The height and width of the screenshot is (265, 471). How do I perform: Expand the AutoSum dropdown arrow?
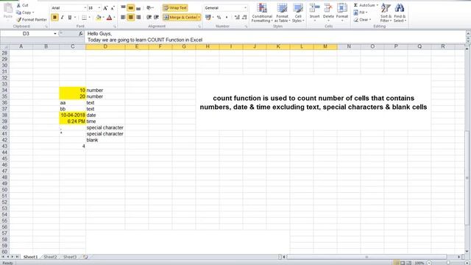tap(378, 5)
